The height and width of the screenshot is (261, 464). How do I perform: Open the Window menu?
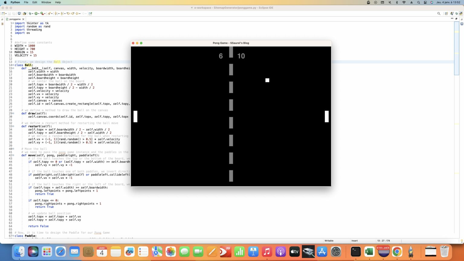click(x=46, y=2)
